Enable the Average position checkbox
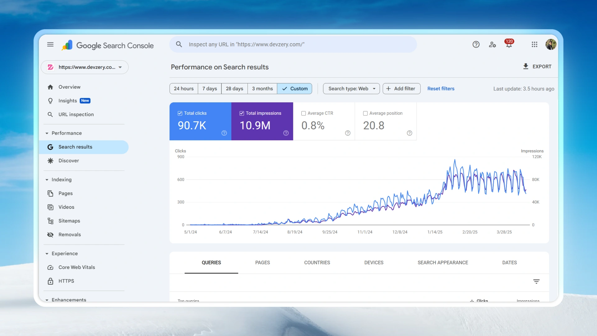 (x=365, y=113)
